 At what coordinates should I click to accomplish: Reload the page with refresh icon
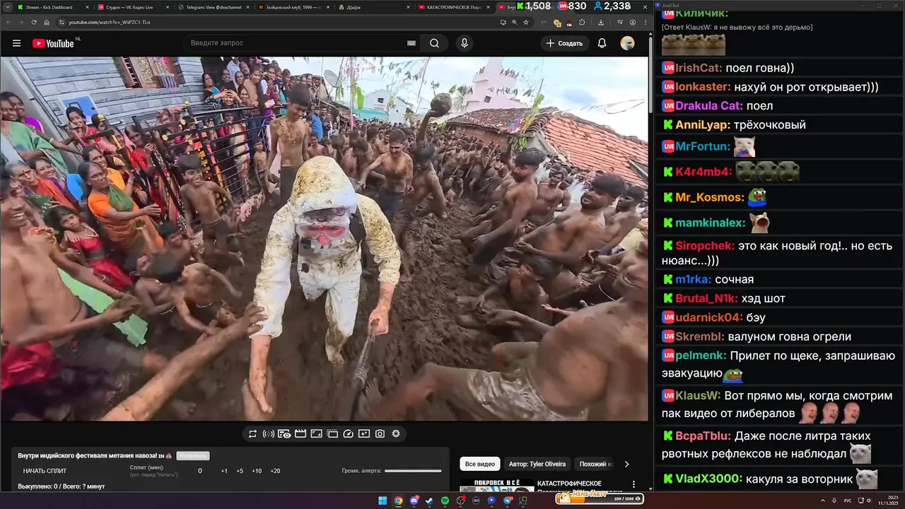pos(34,22)
